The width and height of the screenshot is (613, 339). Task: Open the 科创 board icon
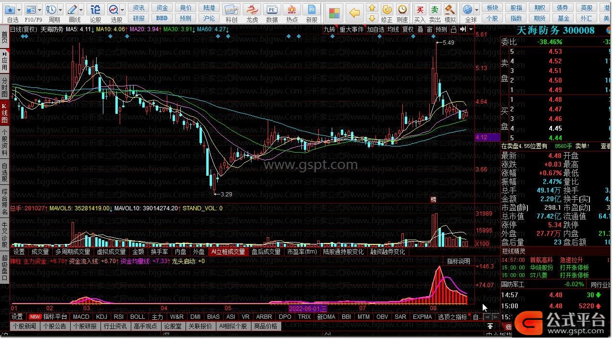(231, 10)
